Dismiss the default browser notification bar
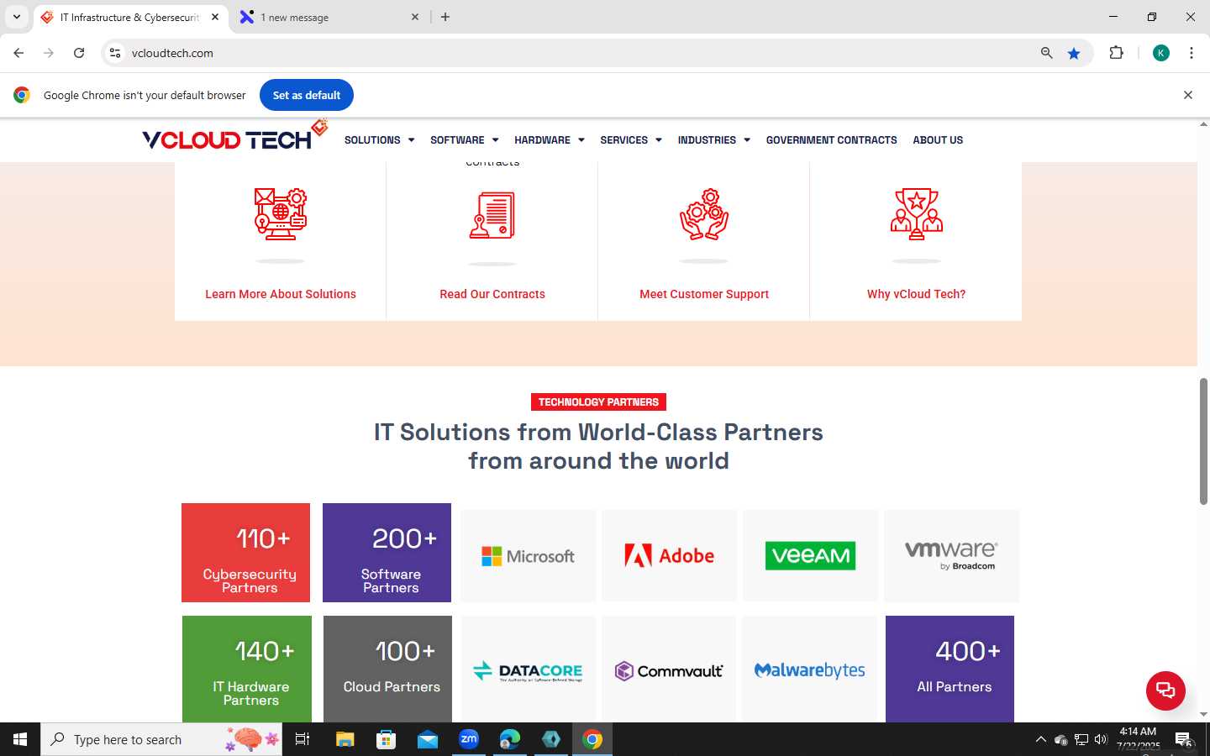1210x756 pixels. 1188,95
